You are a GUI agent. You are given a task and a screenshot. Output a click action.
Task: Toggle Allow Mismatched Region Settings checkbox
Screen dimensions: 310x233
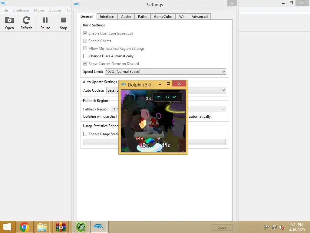coord(85,48)
